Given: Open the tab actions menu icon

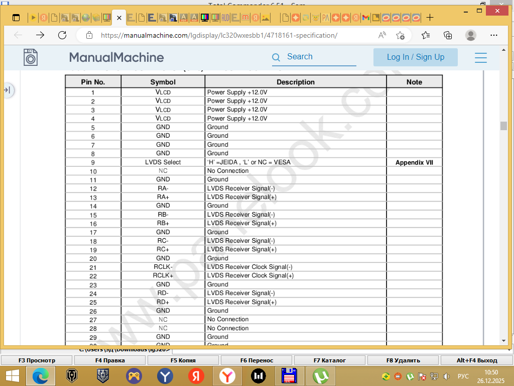Looking at the screenshot, I should point(16,18).
